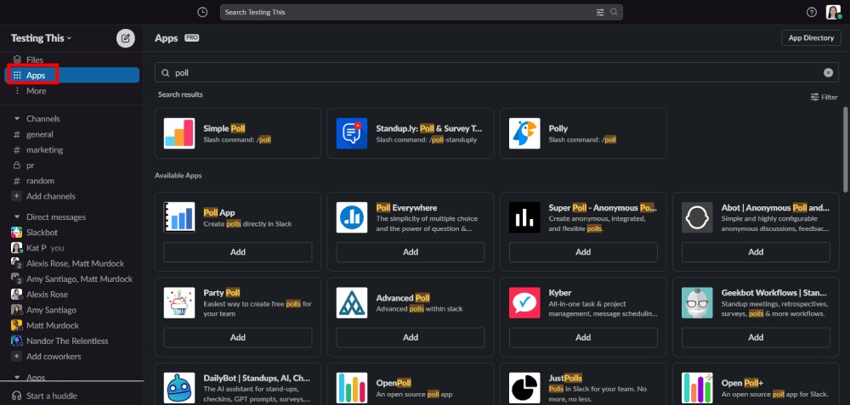Open the Filter control for apps
This screenshot has width=850, height=405.
[824, 97]
